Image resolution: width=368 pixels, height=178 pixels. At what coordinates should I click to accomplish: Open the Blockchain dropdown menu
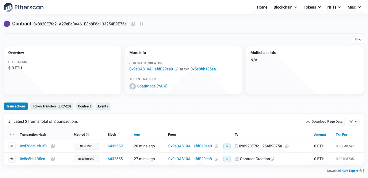click(x=286, y=7)
